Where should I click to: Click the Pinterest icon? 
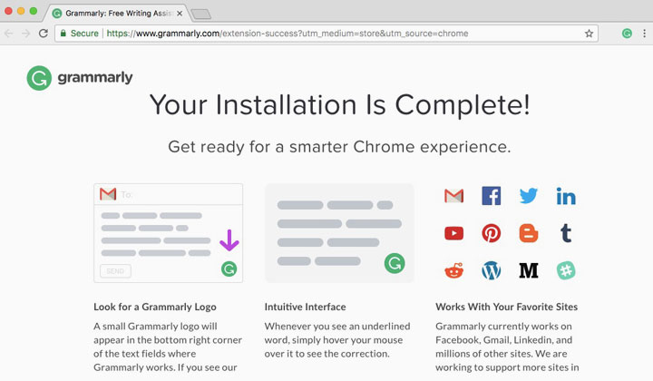(491, 233)
